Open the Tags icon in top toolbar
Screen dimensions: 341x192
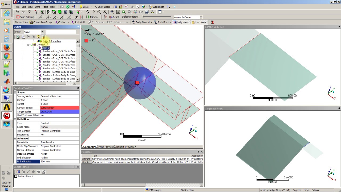[174, 7]
